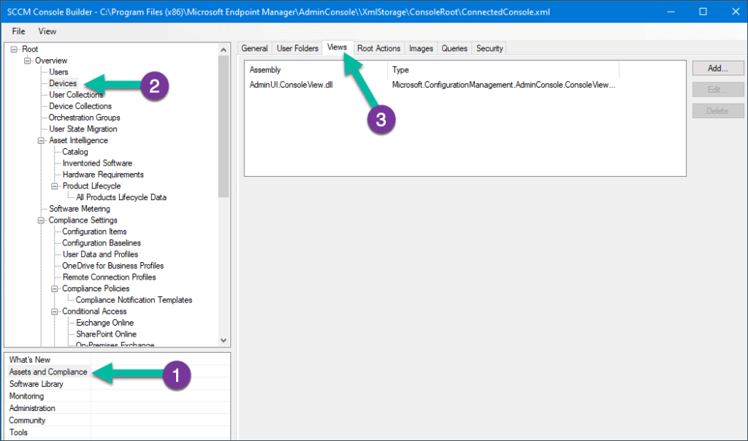
Task: Select OneDrive for Business Profiles node
Action: 113,266
